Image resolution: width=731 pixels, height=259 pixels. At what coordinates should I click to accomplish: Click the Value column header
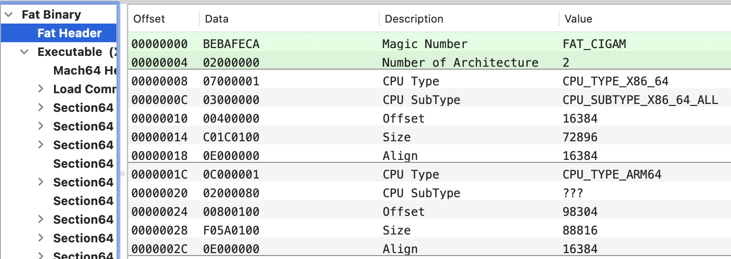tap(578, 19)
